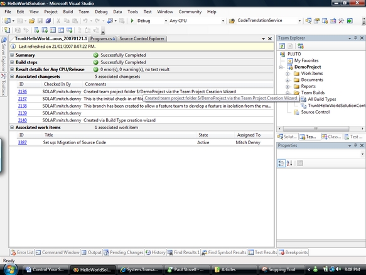Click the Server Explorer sidebar tab
This screenshot has height=275, width=366.
4,54
